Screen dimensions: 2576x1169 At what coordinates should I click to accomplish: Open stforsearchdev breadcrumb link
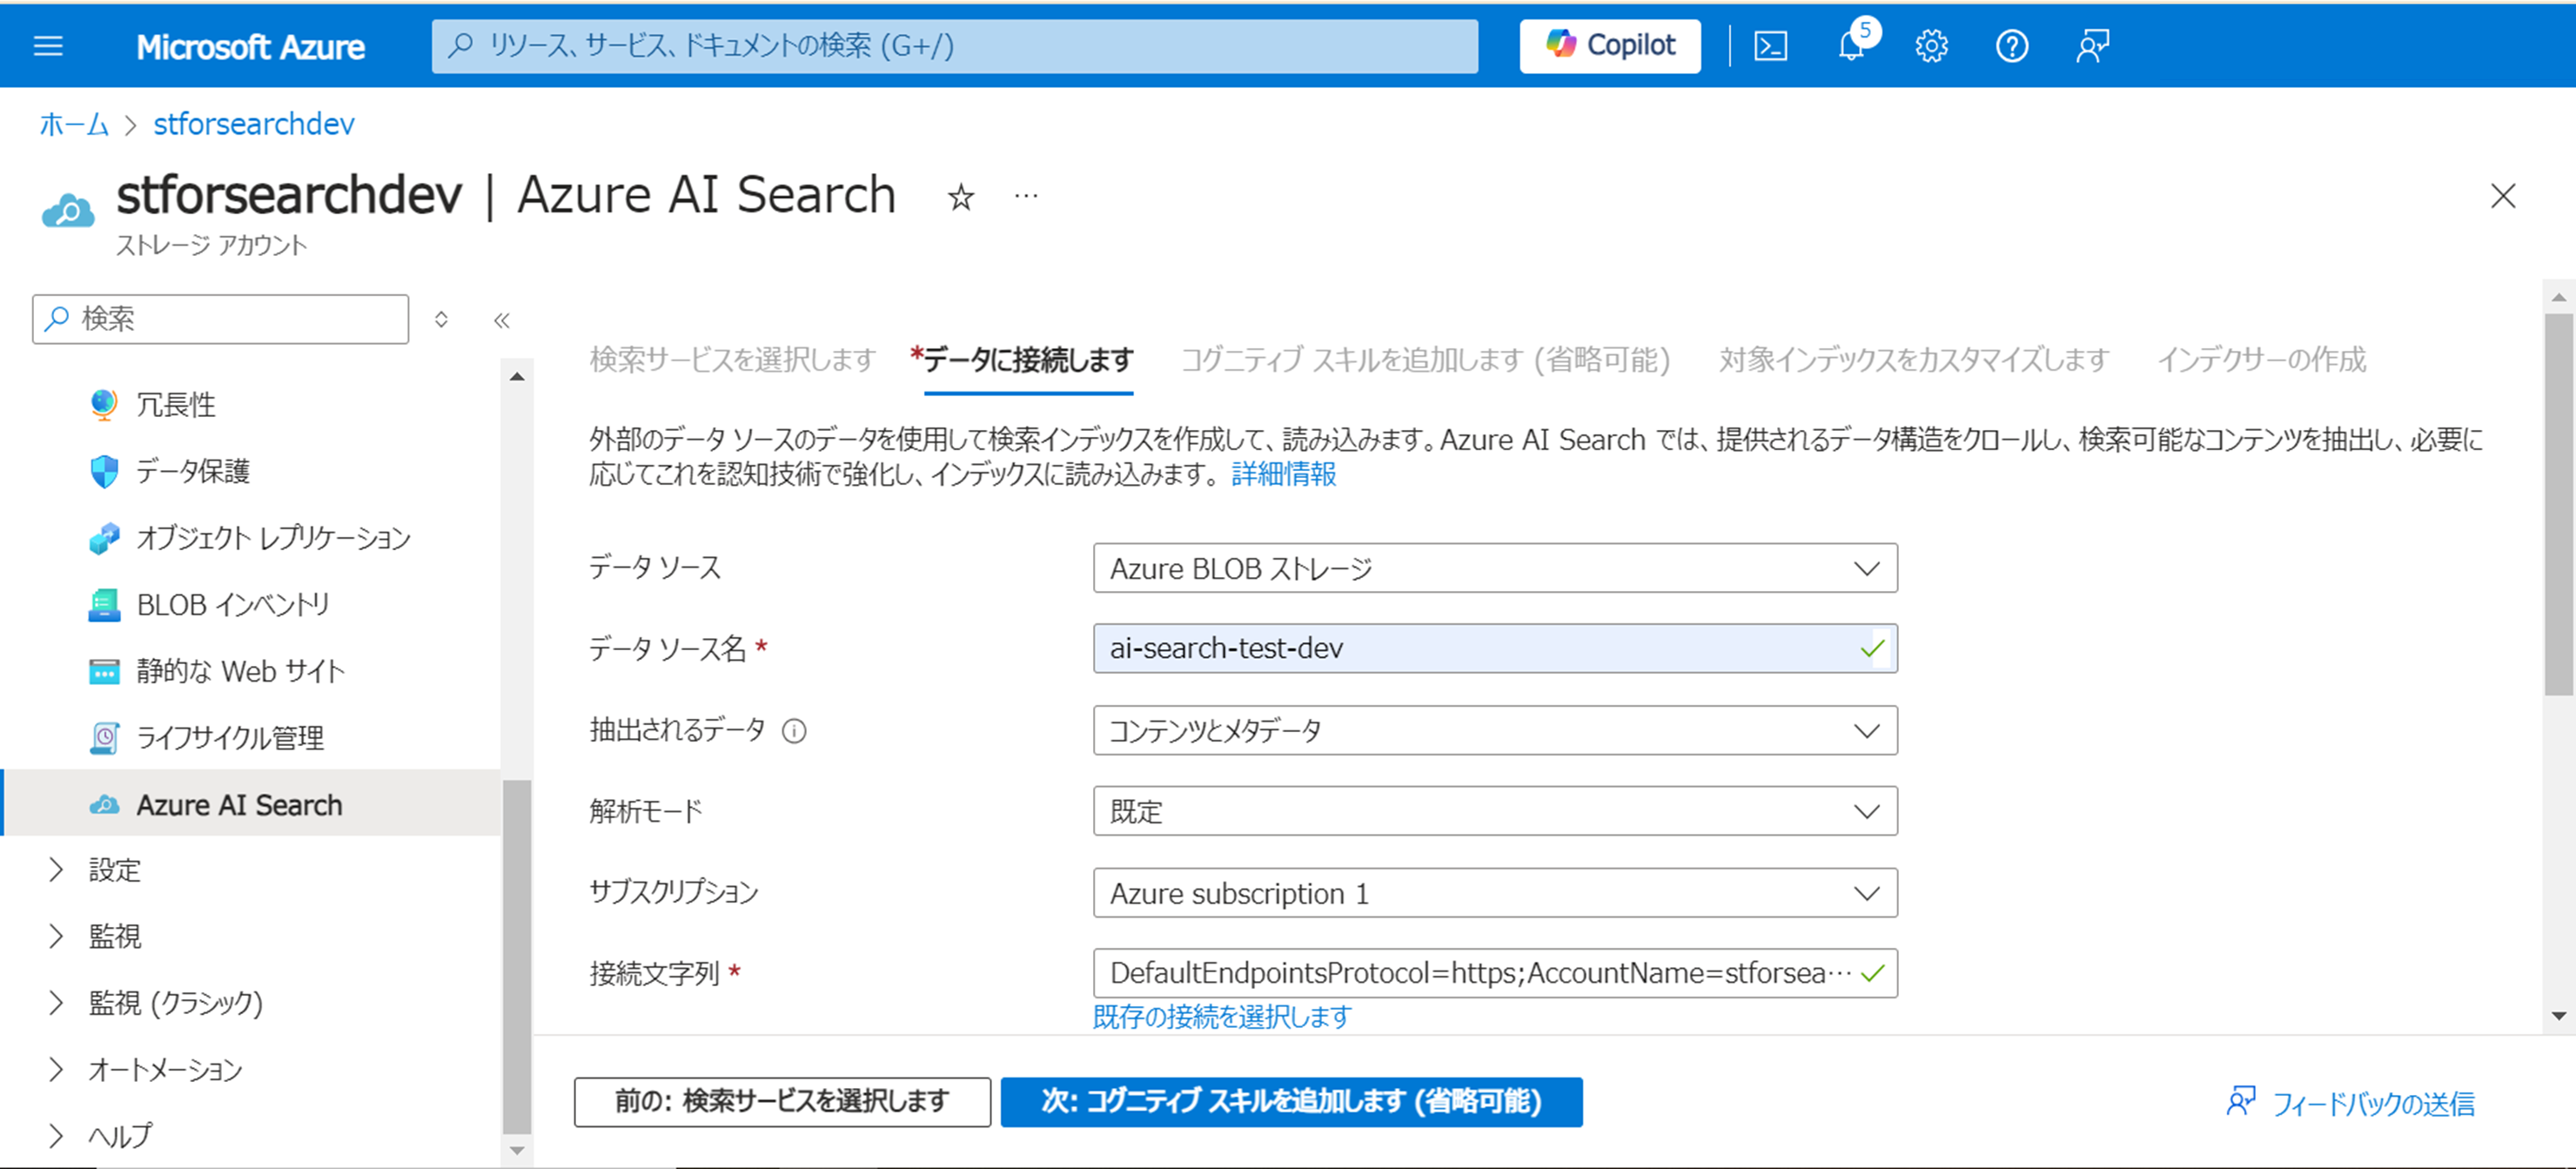click(254, 124)
